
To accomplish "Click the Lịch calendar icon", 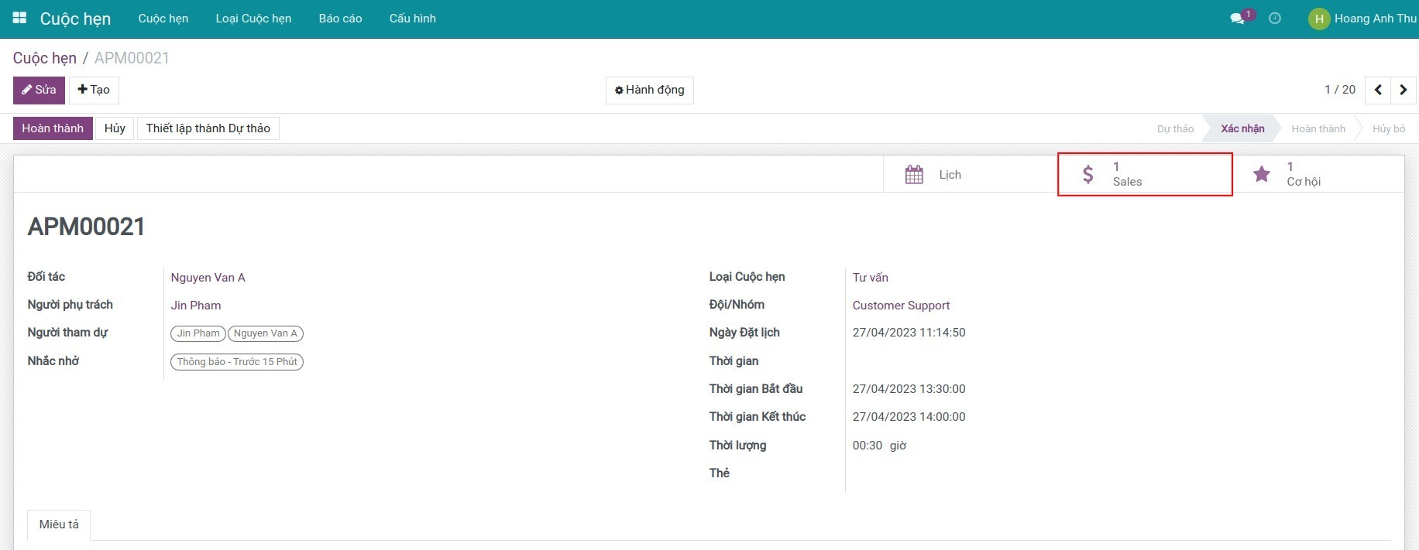I will click(x=914, y=175).
